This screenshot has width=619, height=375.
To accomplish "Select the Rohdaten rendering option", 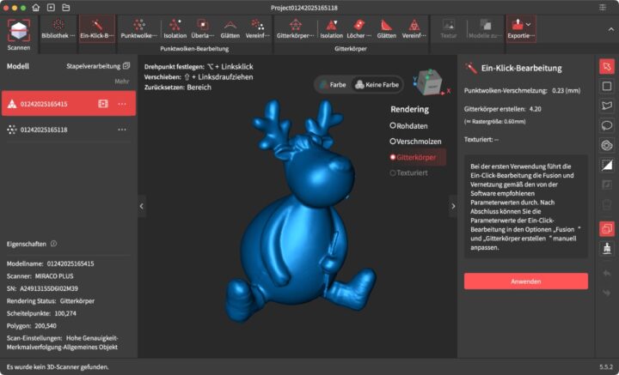I will [394, 125].
